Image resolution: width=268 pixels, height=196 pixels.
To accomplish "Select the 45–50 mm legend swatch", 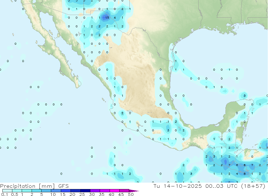I will [x=124, y=191].
